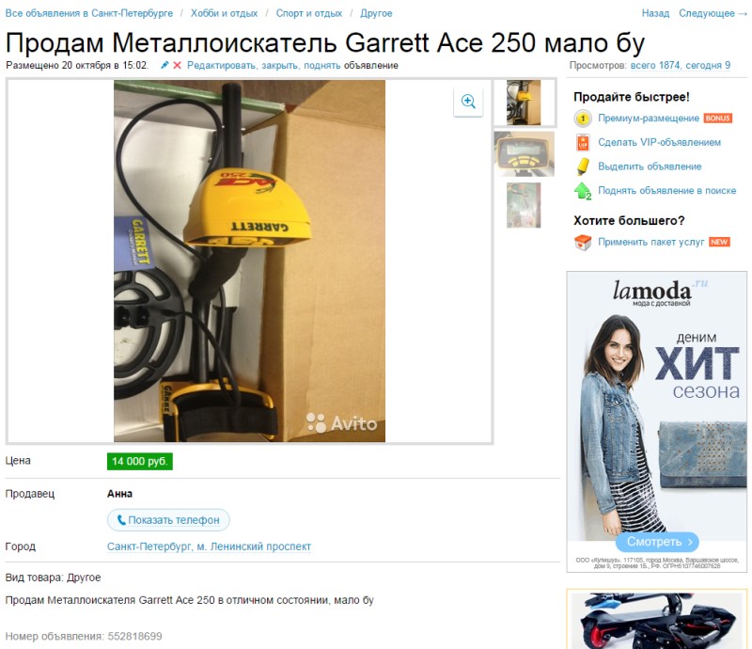
Task: Select second thumbnail showing detector display
Action: point(525,154)
